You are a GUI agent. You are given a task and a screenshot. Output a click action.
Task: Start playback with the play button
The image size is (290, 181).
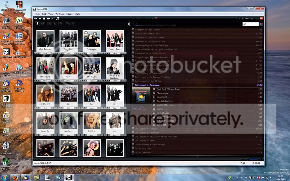(40, 18)
